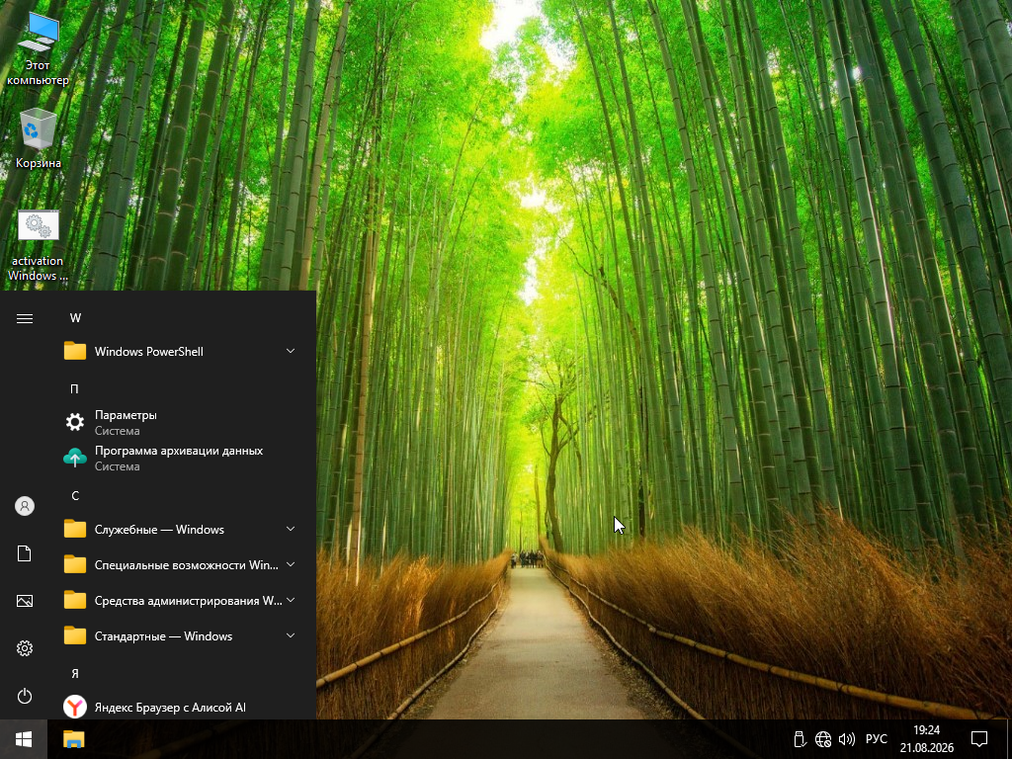1012x759 pixels.
Task: Toggle the hamburger menu in Start
Action: [x=25, y=318]
